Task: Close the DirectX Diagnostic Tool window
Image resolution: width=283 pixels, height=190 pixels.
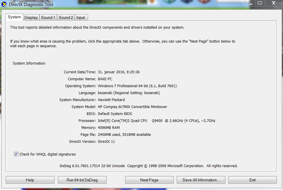Action: click(274, 3)
